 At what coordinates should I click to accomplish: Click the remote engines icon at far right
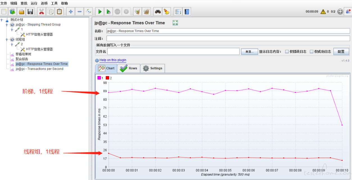click(348, 12)
